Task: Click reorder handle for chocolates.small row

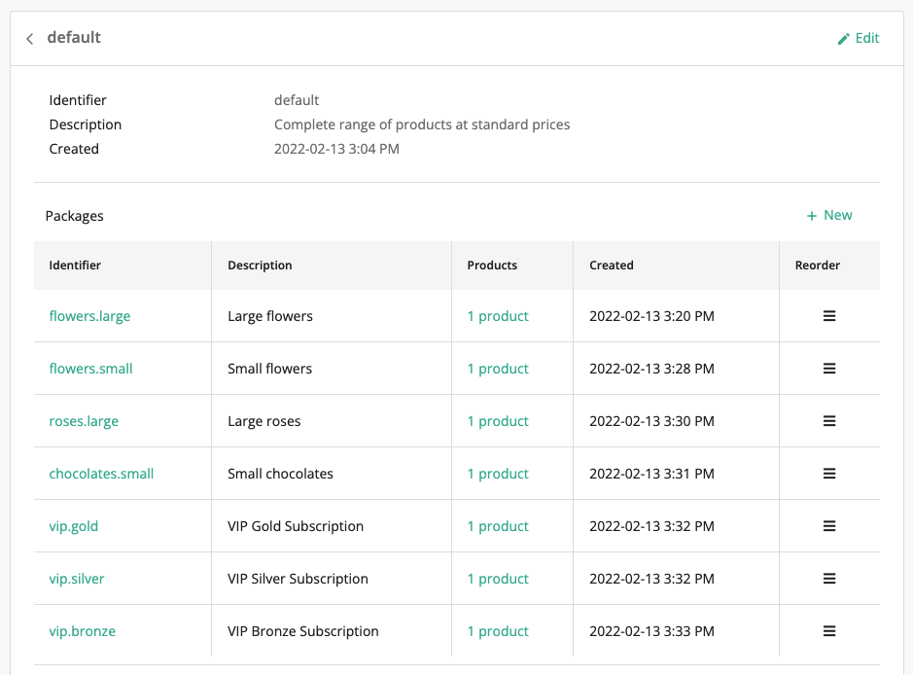Action: (x=829, y=474)
